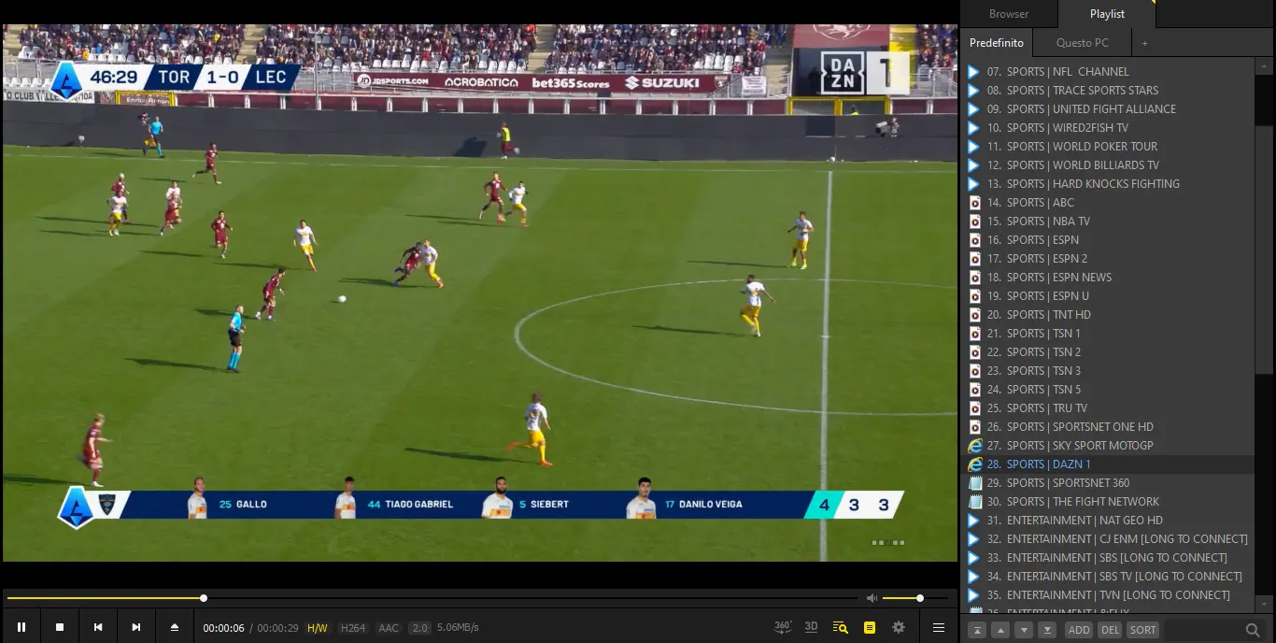
Task: Select 07. SPORTS | NFL CHANNEL
Action: [x=1107, y=72]
